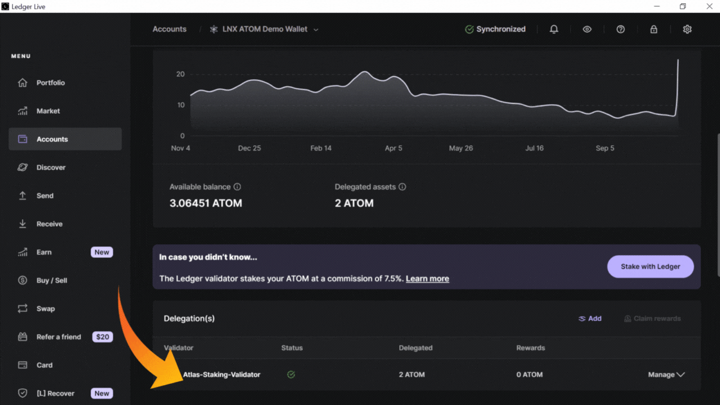720x405 pixels.
Task: Select Swap in the sidebar menu
Action: [45, 309]
